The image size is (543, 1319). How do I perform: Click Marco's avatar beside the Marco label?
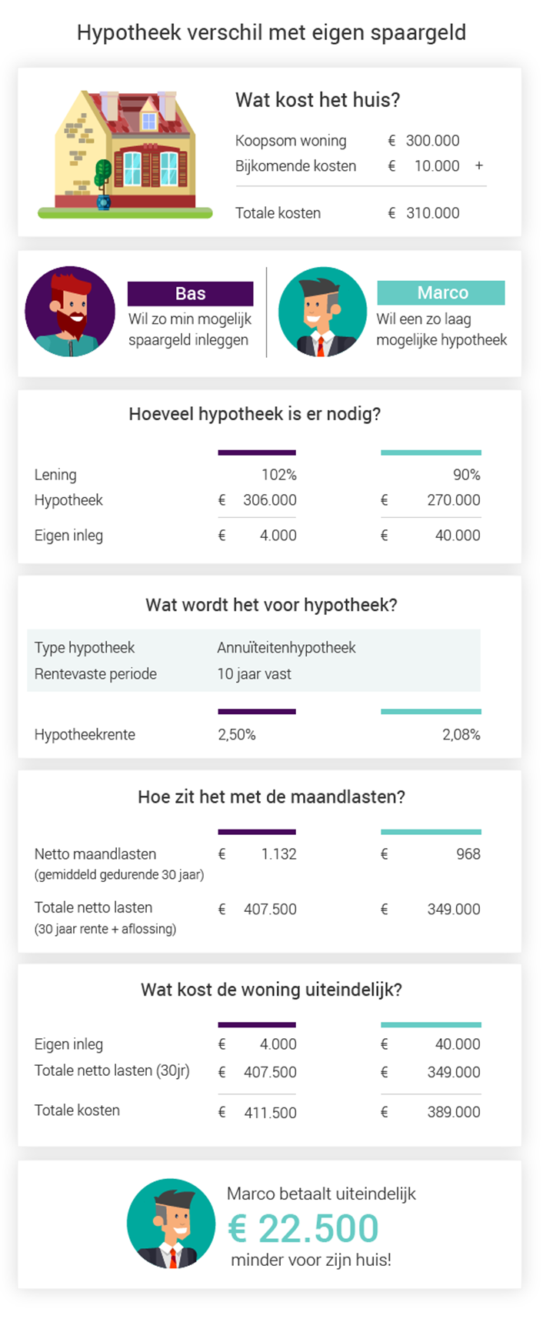click(322, 312)
